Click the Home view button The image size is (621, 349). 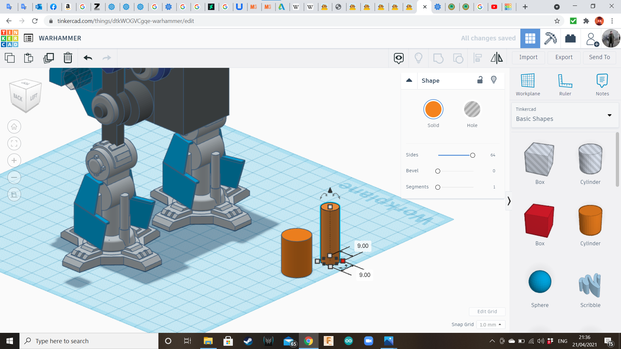pos(14,127)
